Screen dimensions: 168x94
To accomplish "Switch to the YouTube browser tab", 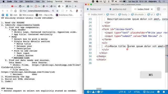I will point(14,6).
